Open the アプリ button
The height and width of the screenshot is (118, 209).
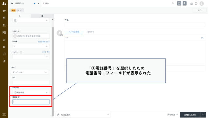[200, 10]
